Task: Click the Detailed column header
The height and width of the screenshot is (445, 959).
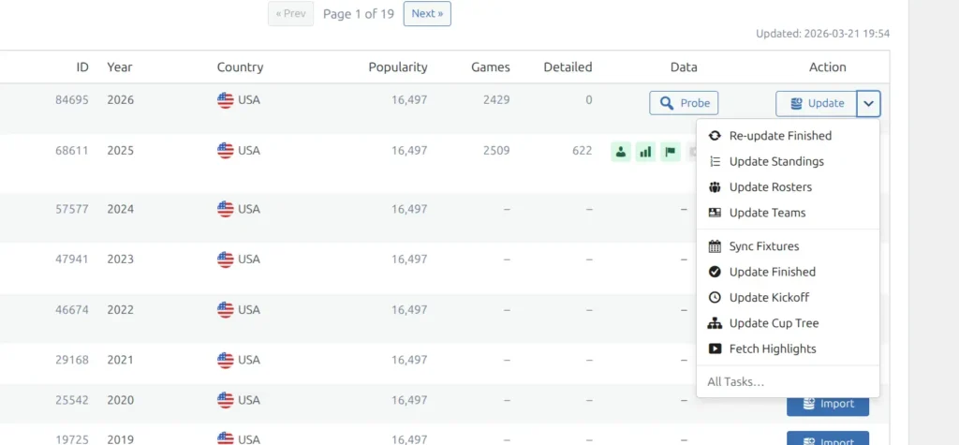Action: pyautogui.click(x=568, y=67)
